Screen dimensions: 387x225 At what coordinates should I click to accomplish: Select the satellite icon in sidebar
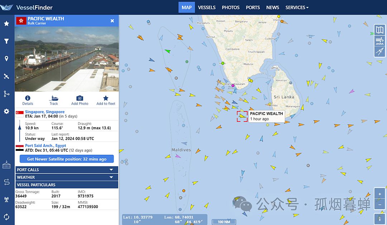(6, 76)
